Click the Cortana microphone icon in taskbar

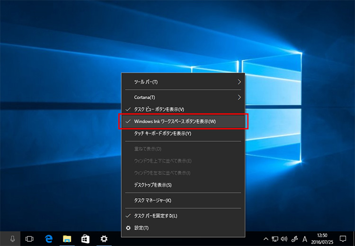(12, 239)
